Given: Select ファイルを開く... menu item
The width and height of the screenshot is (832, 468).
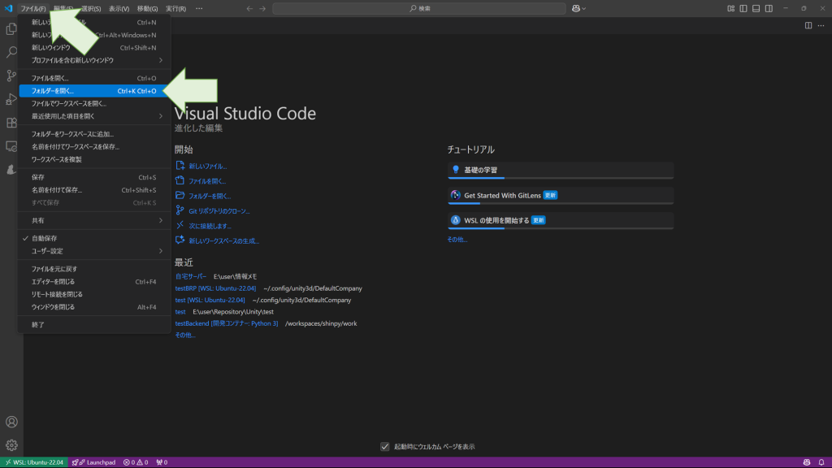Looking at the screenshot, I should pyautogui.click(x=94, y=78).
